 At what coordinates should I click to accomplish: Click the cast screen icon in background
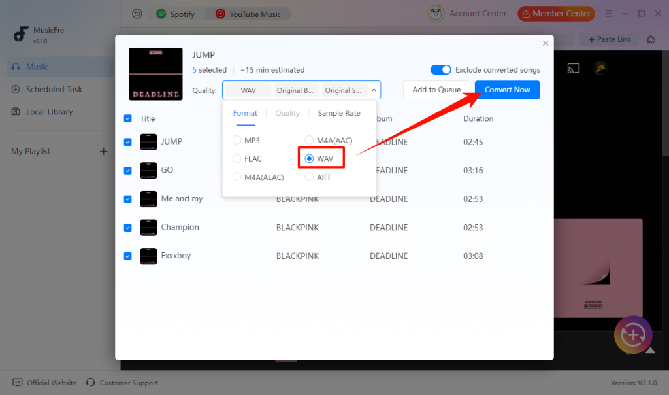pyautogui.click(x=574, y=68)
